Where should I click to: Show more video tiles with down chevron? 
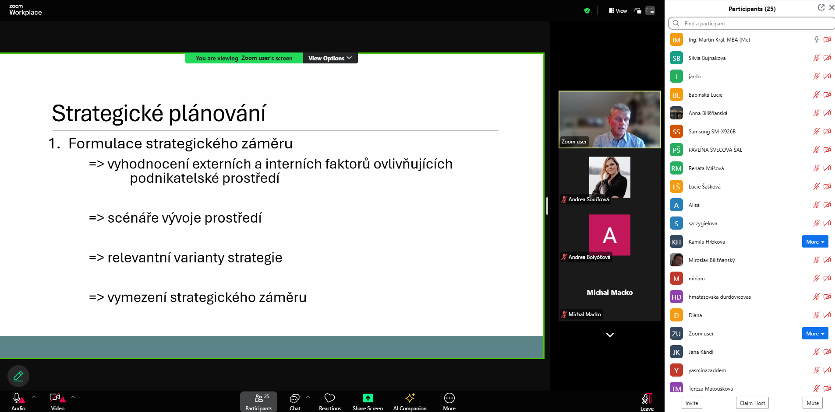(610, 335)
